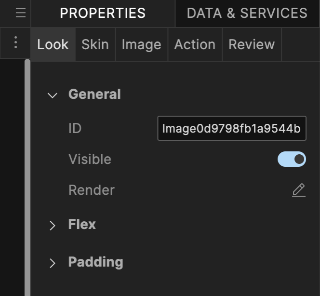
Task: Switch to the Properties panel tab
Action: tap(103, 13)
